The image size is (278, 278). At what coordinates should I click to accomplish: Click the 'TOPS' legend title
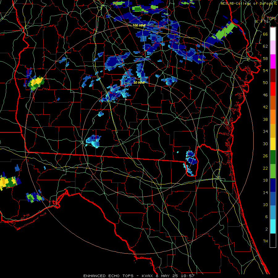pyautogui.click(x=272, y=18)
